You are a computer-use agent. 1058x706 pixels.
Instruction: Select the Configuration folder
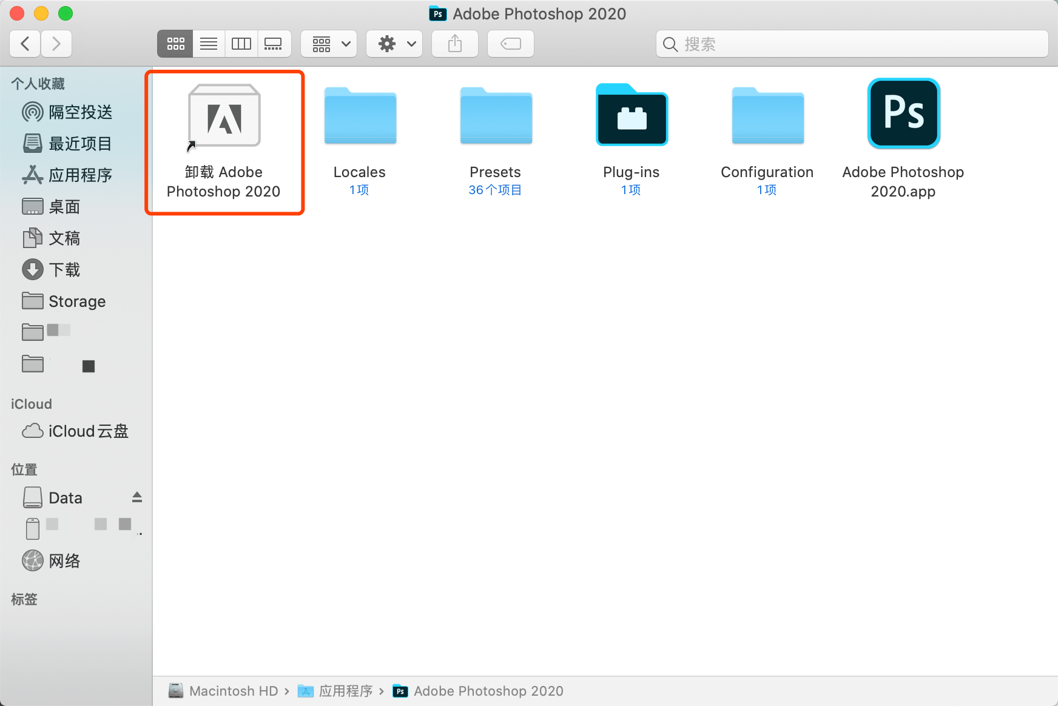[767, 116]
